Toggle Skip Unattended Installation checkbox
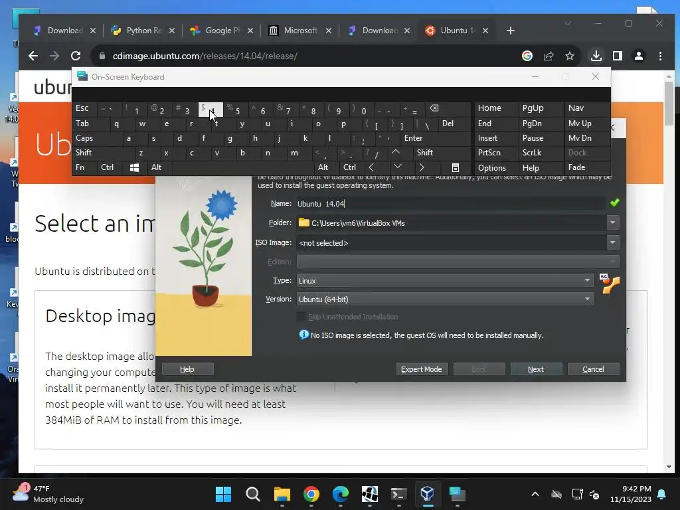680x510 pixels. (301, 317)
